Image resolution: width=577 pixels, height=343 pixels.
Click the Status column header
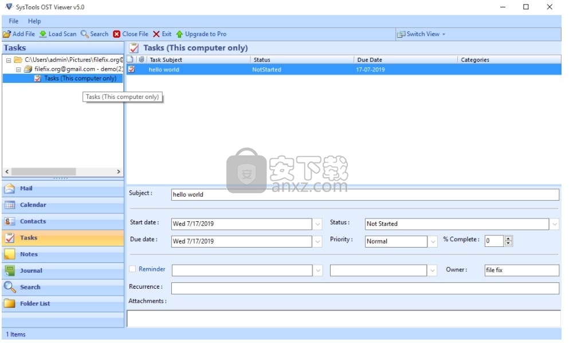tap(303, 60)
